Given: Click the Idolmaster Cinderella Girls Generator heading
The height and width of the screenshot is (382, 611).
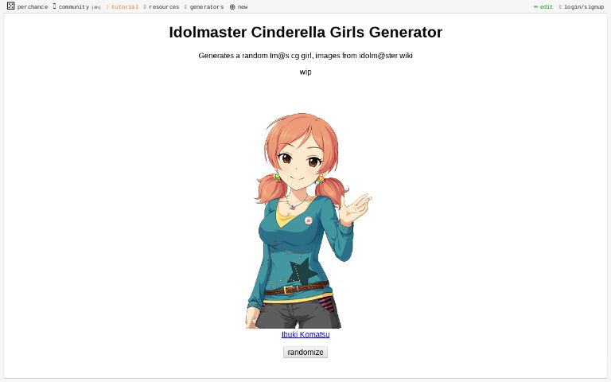Looking at the screenshot, I should pos(305,32).
